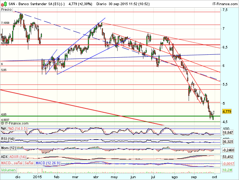239x180 pixels.
Task: Click the dic month label on time axis
Action: 18,177
